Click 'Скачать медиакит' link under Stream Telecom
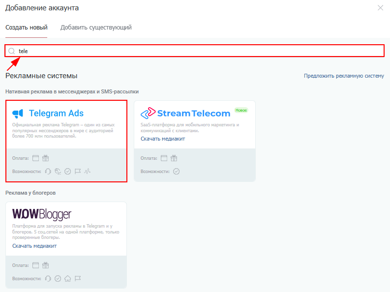The height and width of the screenshot is (292, 390). (x=163, y=139)
